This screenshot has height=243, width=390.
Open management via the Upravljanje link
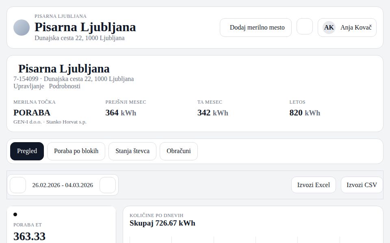tap(29, 86)
